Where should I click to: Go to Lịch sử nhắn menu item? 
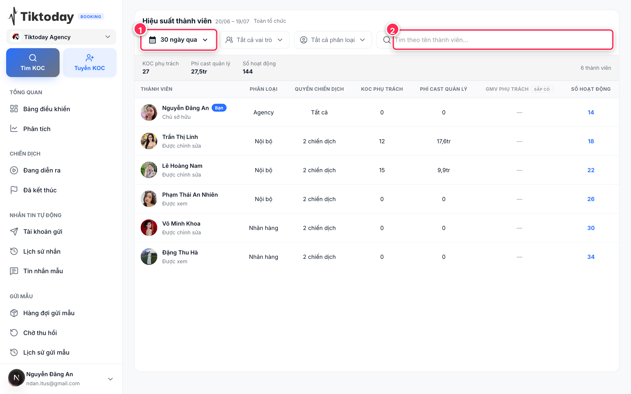click(42, 251)
